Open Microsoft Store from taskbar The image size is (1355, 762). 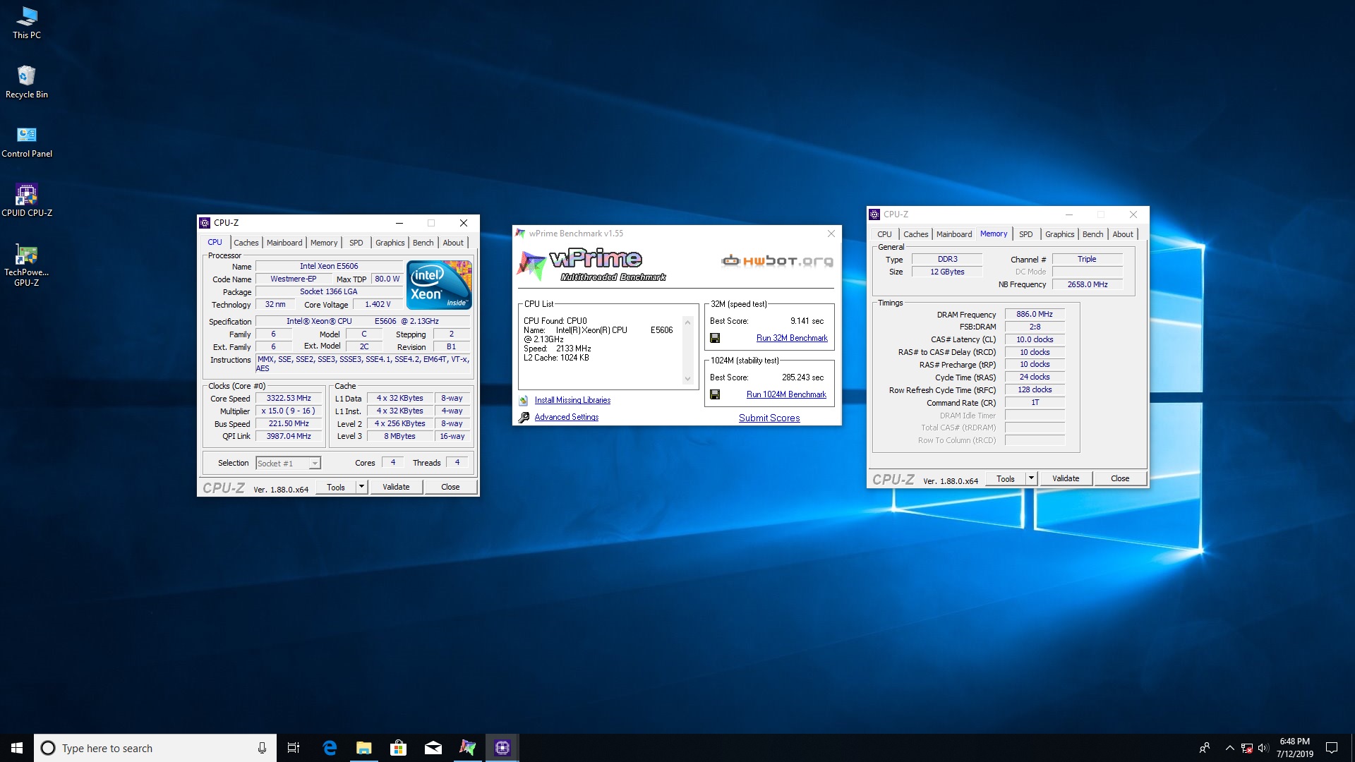(399, 748)
